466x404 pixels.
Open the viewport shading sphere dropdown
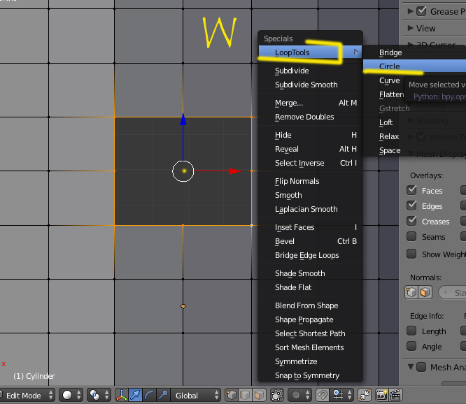(71, 395)
